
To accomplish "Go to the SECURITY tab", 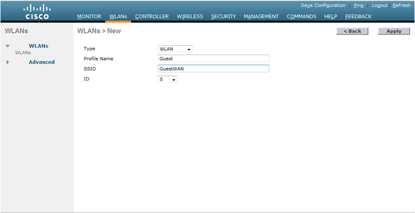I will click(223, 16).
